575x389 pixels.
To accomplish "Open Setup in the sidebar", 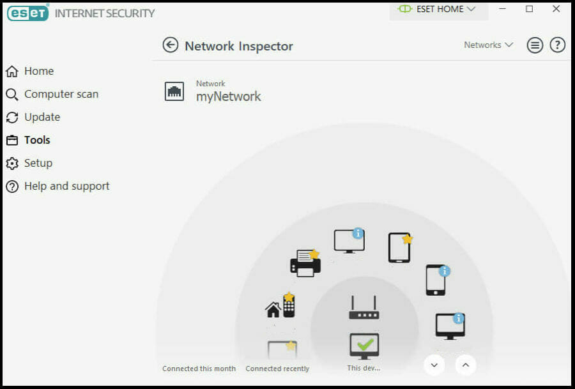I will coord(29,163).
